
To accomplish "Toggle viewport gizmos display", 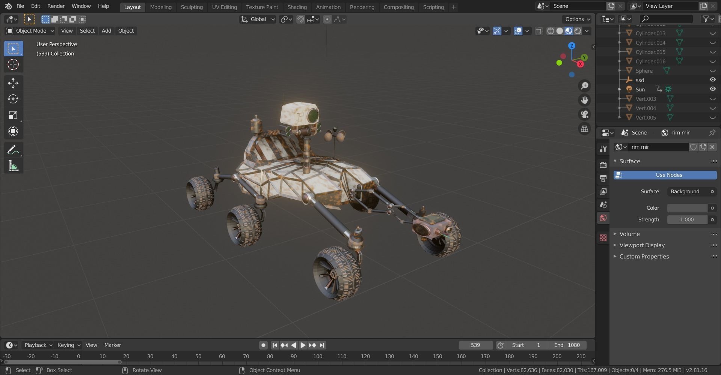I will [497, 31].
